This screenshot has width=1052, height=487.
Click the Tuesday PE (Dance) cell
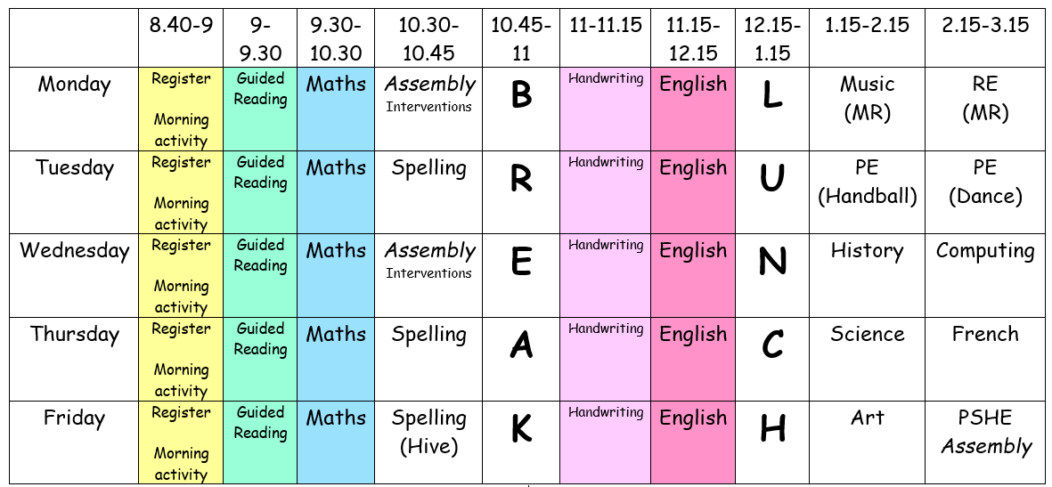point(984,192)
